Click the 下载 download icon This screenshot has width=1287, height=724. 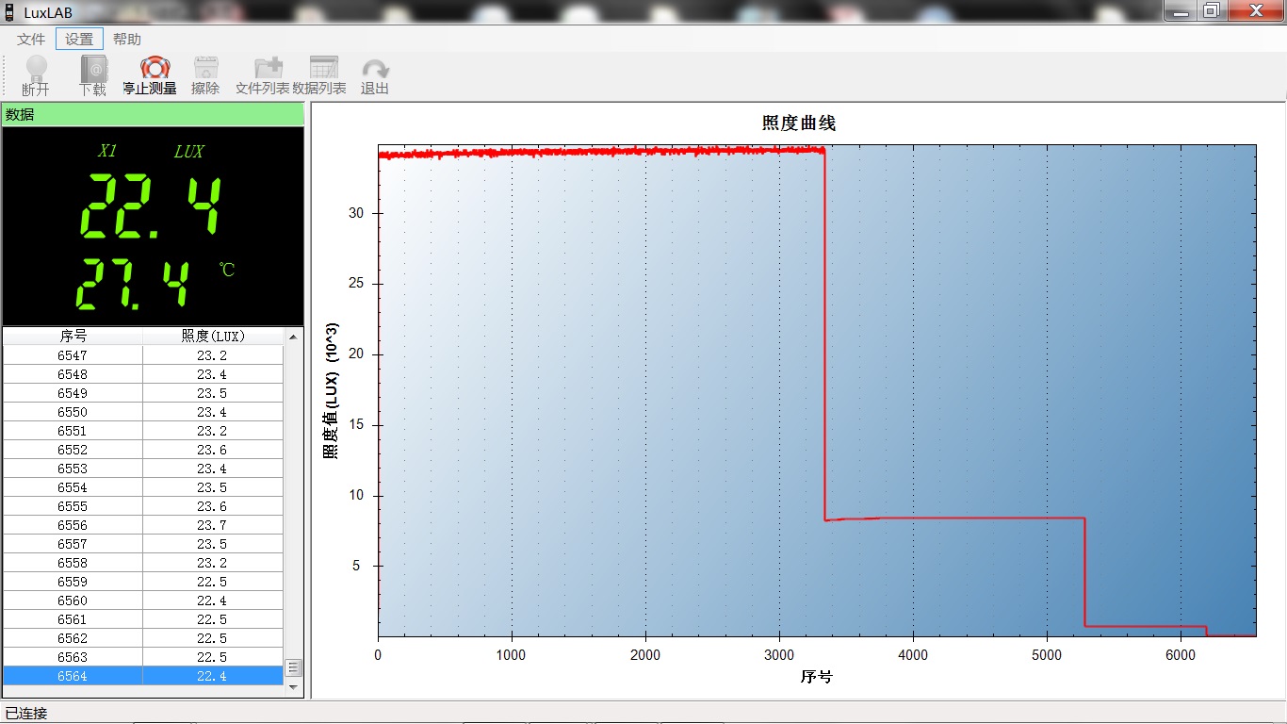pyautogui.click(x=93, y=69)
